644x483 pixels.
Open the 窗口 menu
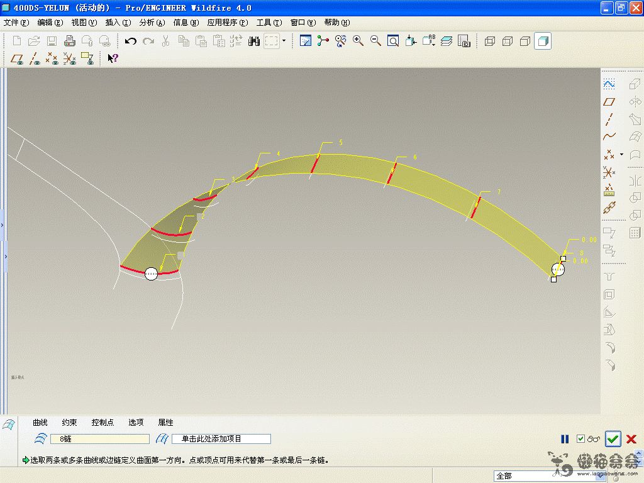coord(303,23)
